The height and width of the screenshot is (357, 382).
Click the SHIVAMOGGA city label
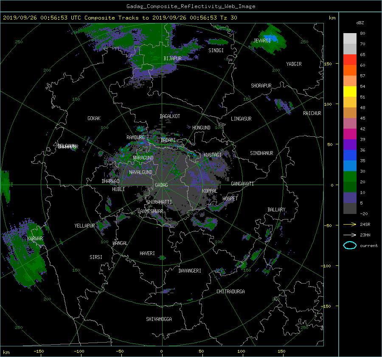[159, 319]
